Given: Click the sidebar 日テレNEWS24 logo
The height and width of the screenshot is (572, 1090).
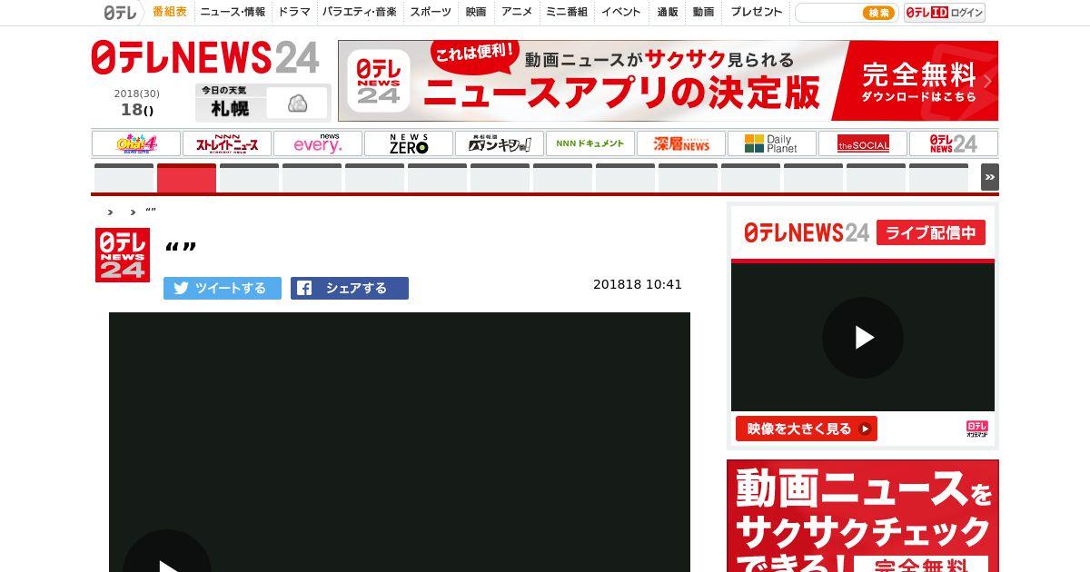Looking at the screenshot, I should pos(807,232).
